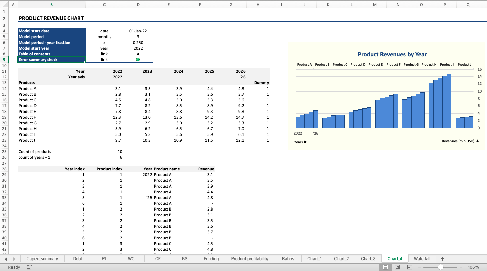487x271 pixels.
Task: Click the 'Product index' header cell
Action: coord(104,169)
